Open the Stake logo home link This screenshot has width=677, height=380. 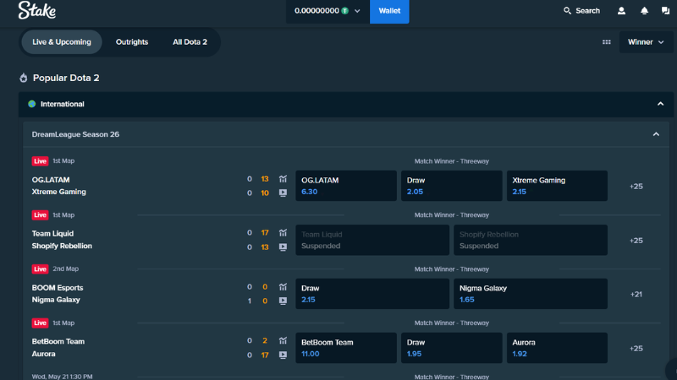click(37, 10)
